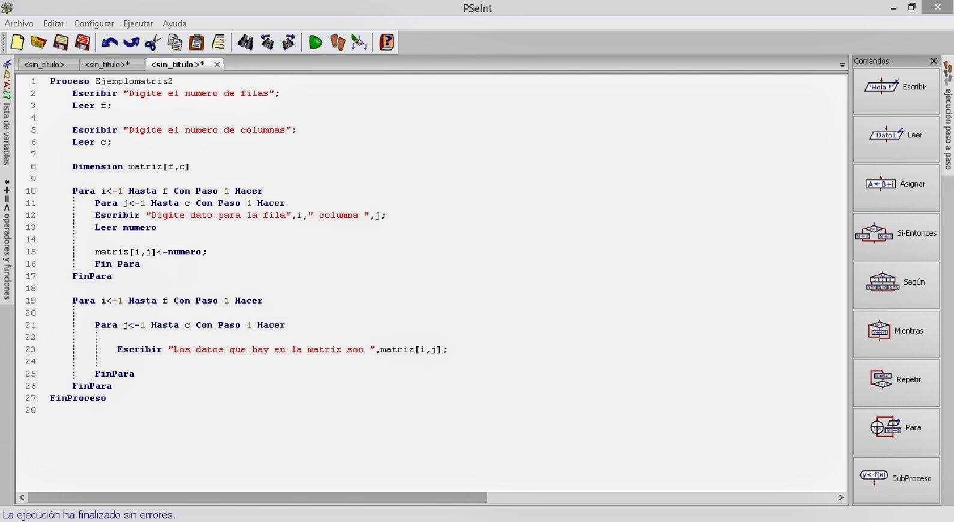This screenshot has height=522, width=954.
Task: Click the 'Leer f;' line
Action: (92, 106)
